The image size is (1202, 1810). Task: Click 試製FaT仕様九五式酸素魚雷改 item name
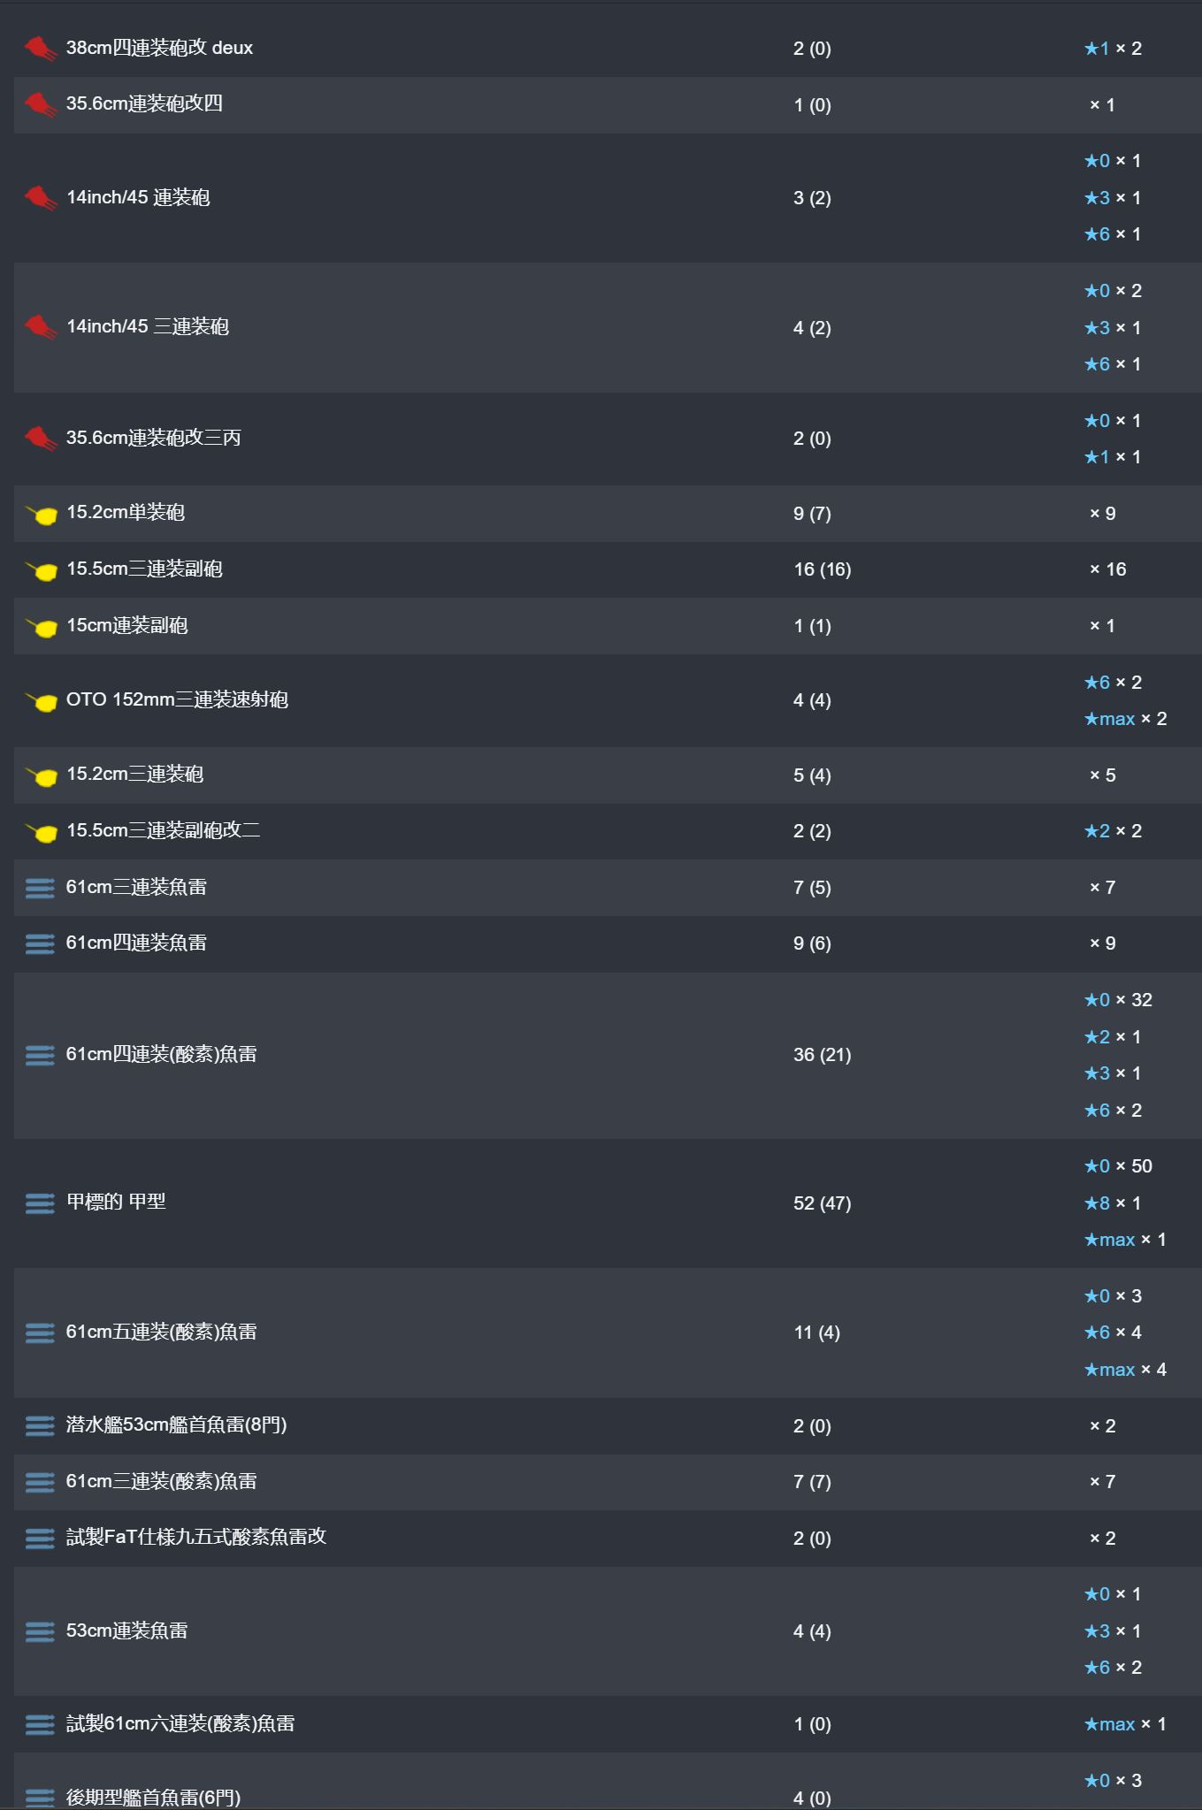tap(196, 1538)
